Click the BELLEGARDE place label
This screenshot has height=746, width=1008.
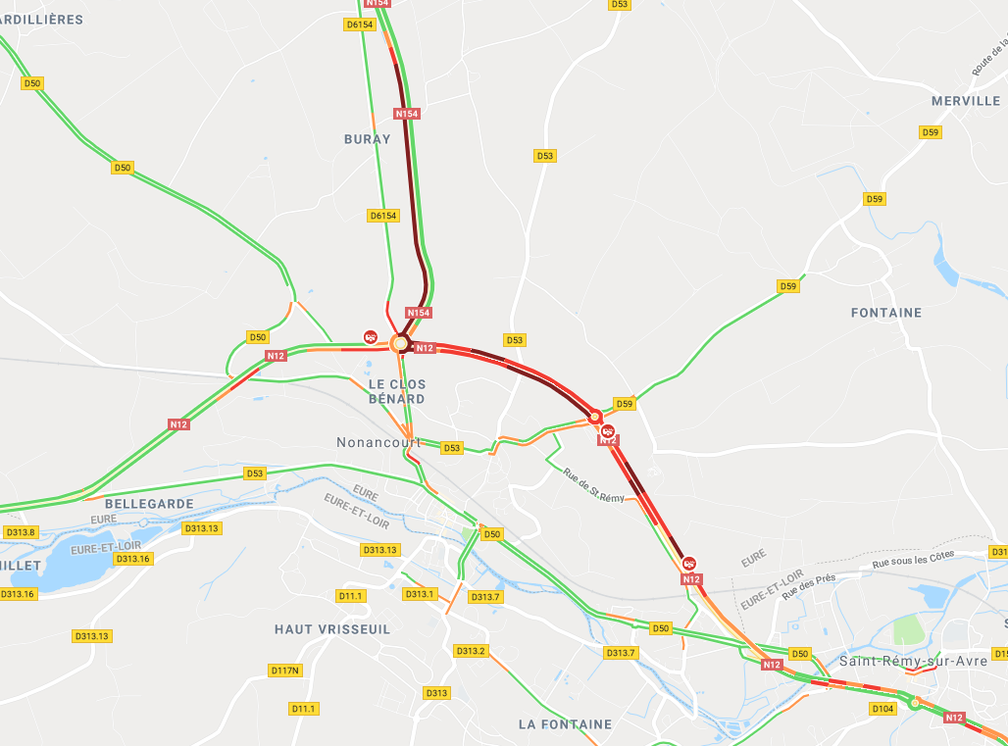149,504
